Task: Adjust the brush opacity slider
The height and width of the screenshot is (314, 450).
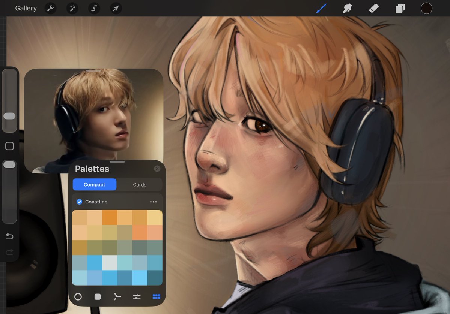Action: (9, 165)
